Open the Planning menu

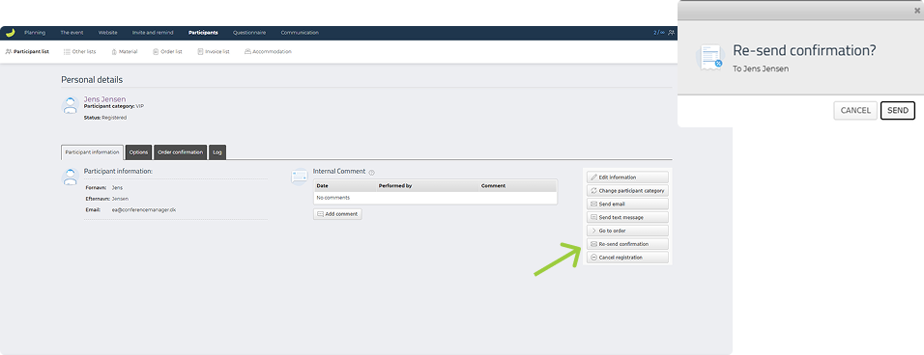point(35,33)
